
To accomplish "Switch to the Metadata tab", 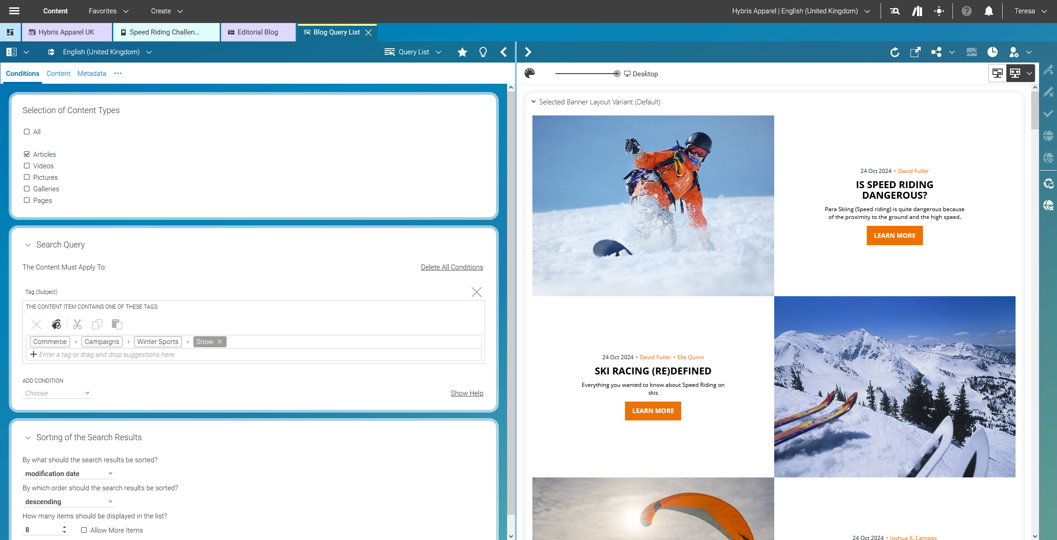I will pyautogui.click(x=92, y=74).
